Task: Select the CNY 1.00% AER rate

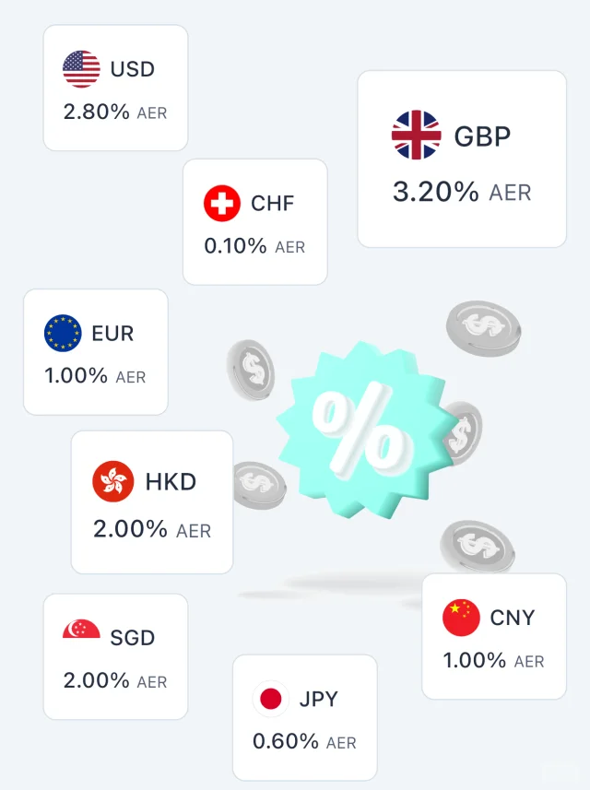Action: click(x=493, y=661)
